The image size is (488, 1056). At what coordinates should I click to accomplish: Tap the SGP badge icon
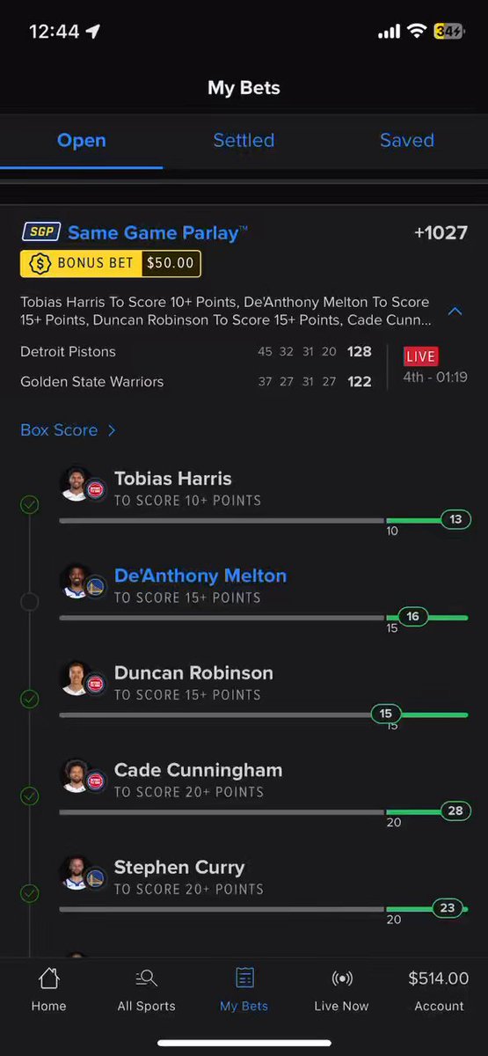40,232
